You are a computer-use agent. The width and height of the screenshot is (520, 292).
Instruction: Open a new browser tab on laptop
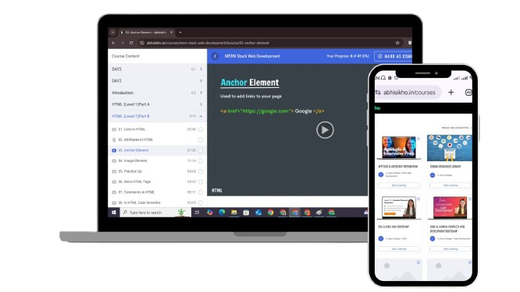click(x=180, y=33)
